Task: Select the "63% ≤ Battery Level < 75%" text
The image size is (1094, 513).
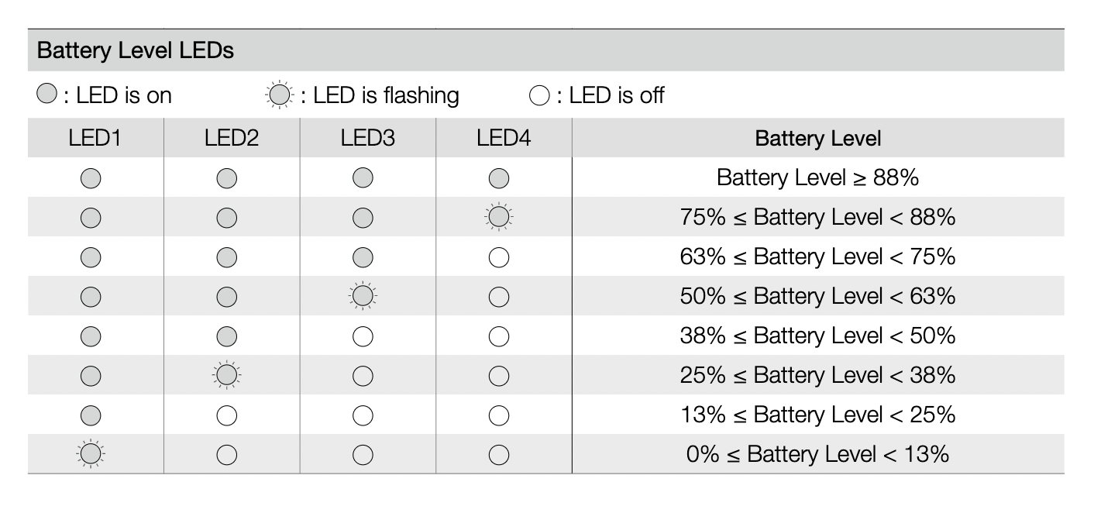Action: (817, 257)
